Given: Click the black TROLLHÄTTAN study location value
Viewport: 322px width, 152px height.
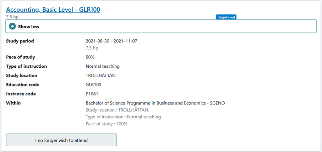Looking at the screenshot, I should point(100,75).
